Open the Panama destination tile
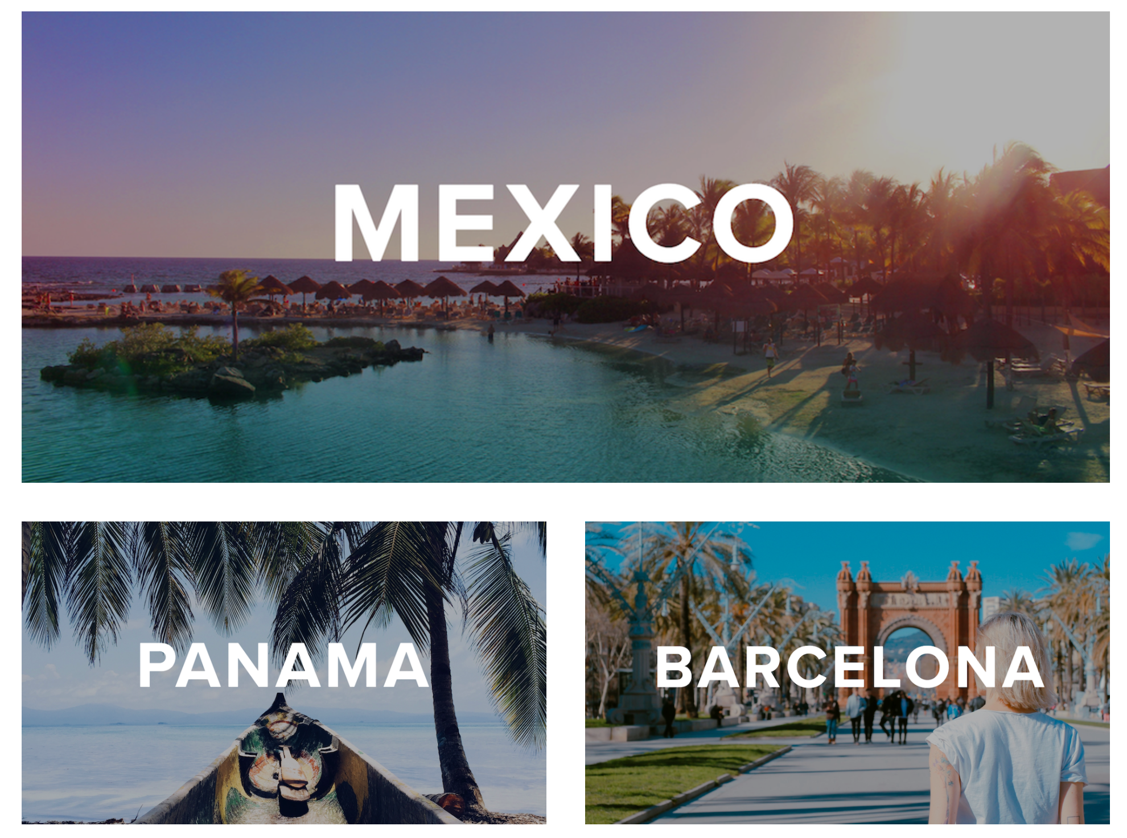 point(283,672)
